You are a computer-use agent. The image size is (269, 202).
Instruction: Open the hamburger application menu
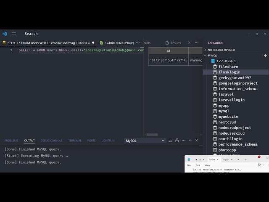coord(14,34)
